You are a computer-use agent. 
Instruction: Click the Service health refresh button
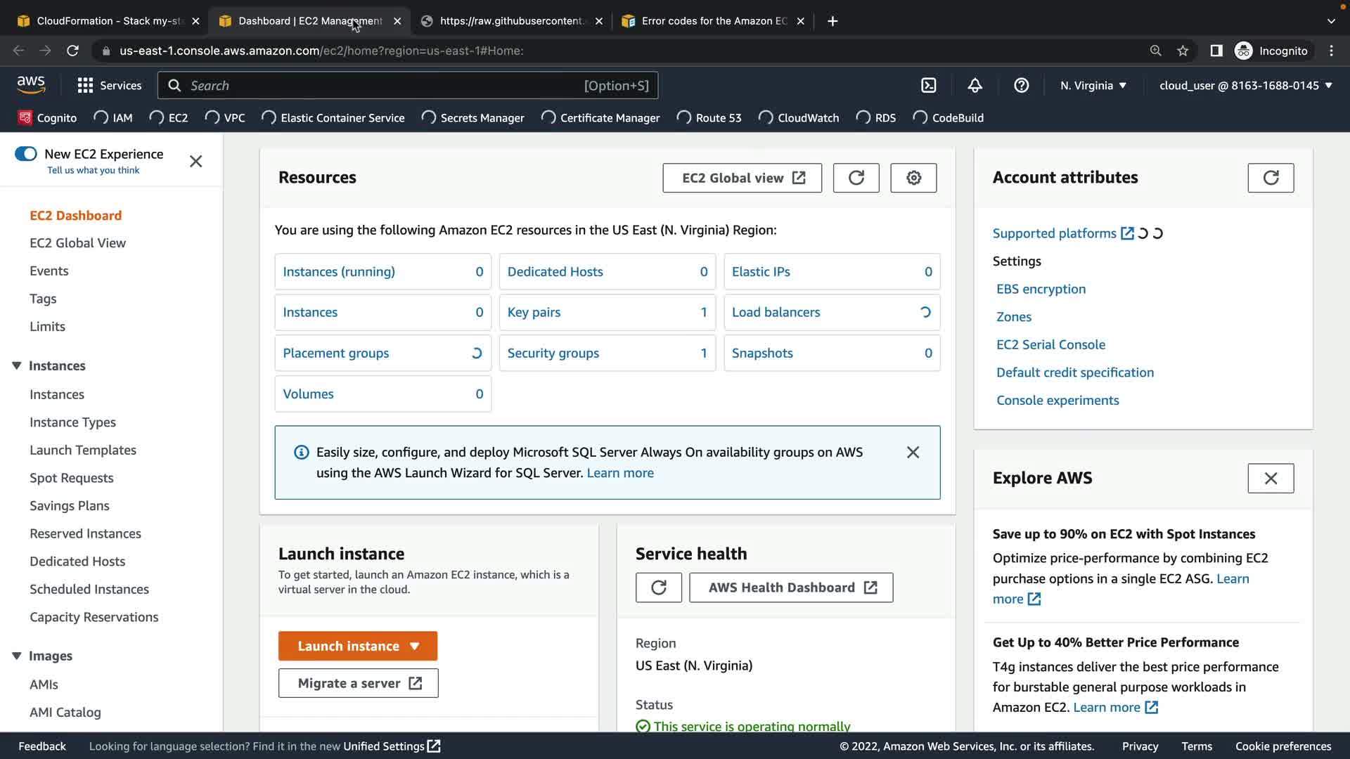[658, 588]
